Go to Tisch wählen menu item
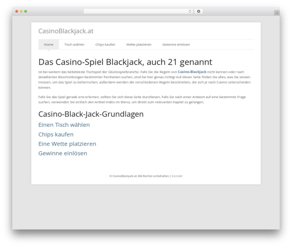292x247 pixels. coord(74,44)
